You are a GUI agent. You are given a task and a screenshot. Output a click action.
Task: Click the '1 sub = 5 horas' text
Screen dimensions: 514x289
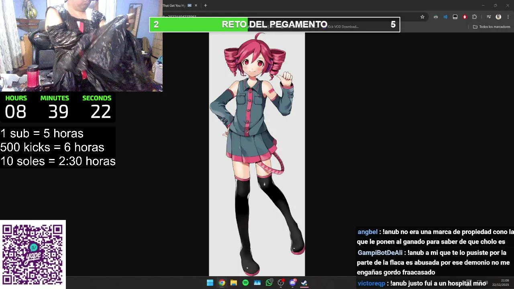pos(42,134)
